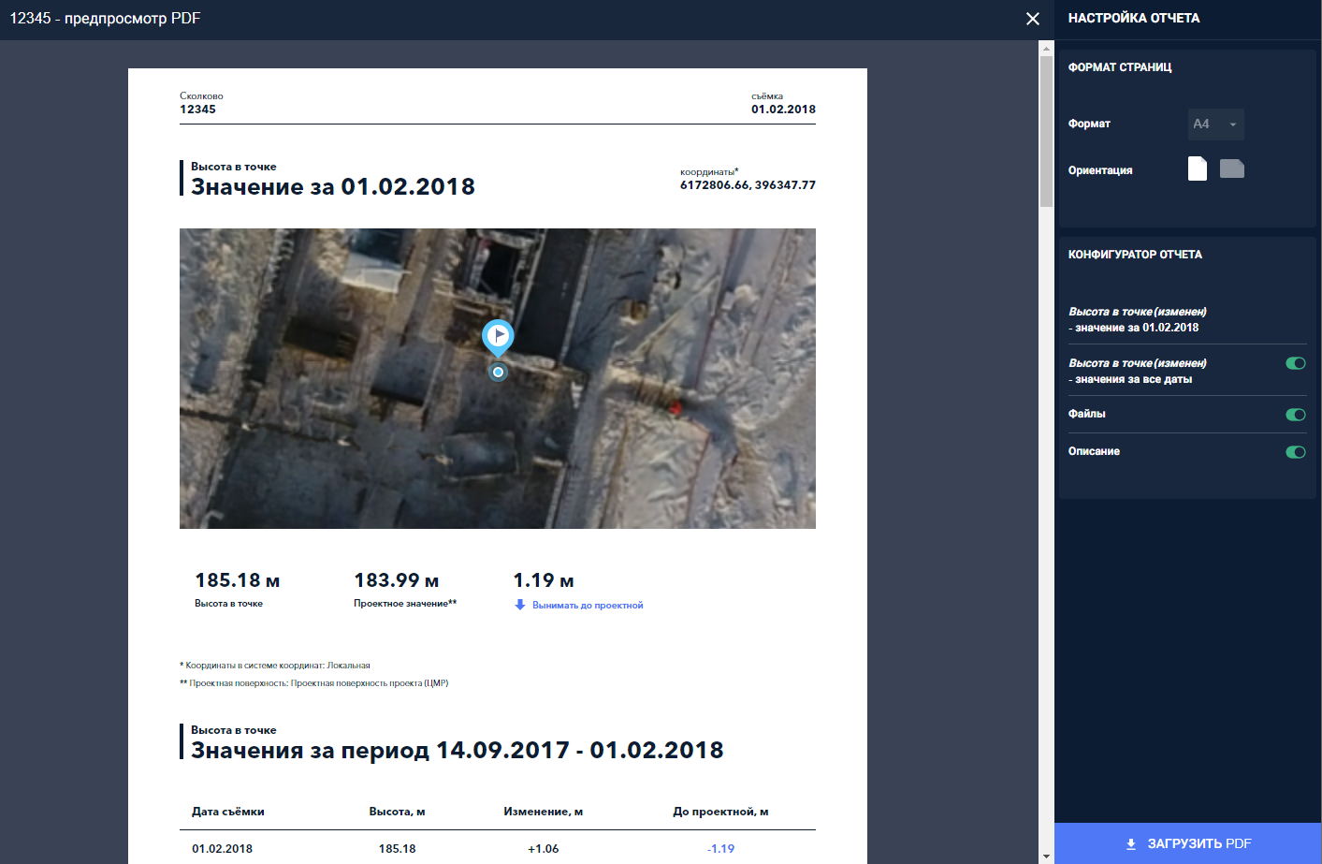Click the aerial site image in preview

(x=655, y=449)
